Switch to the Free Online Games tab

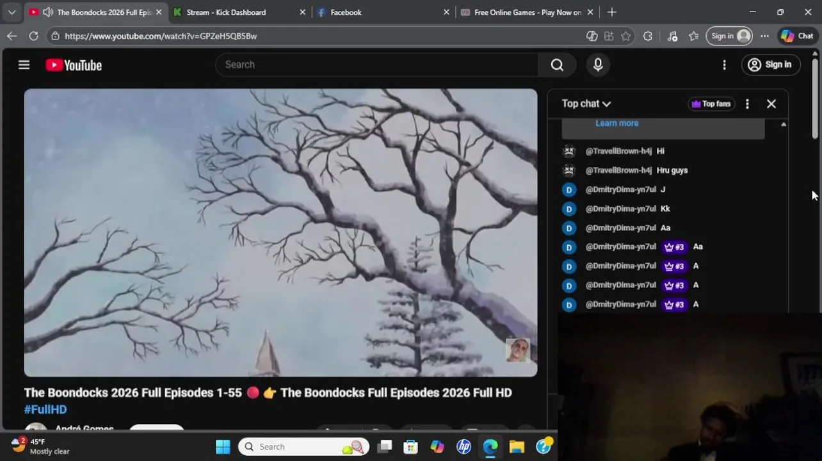click(528, 12)
